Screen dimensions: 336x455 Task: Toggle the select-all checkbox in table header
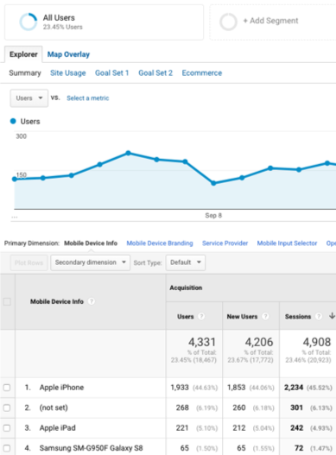coord(7,301)
